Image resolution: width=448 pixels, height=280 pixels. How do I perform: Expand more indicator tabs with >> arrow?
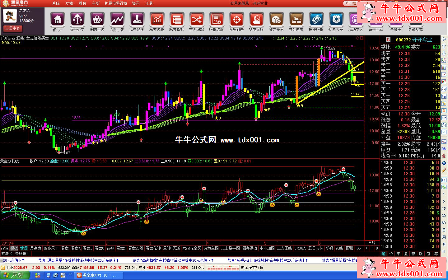coord(359,248)
